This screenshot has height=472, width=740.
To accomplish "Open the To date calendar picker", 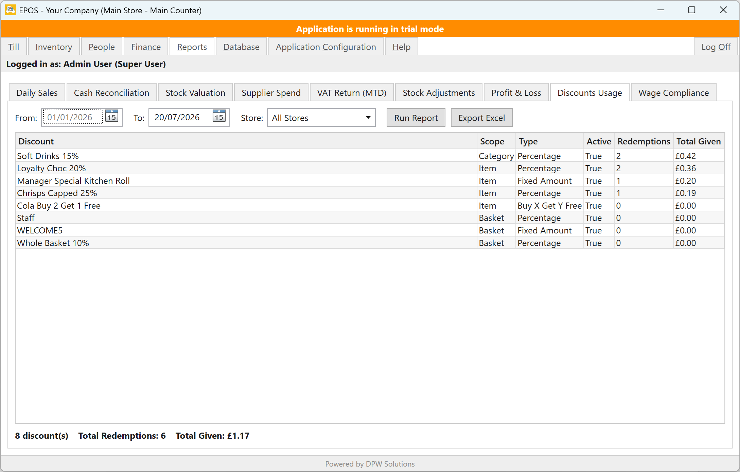I will 219,117.
